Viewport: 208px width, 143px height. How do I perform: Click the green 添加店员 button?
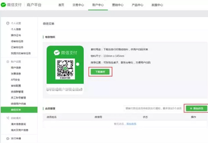point(197,108)
